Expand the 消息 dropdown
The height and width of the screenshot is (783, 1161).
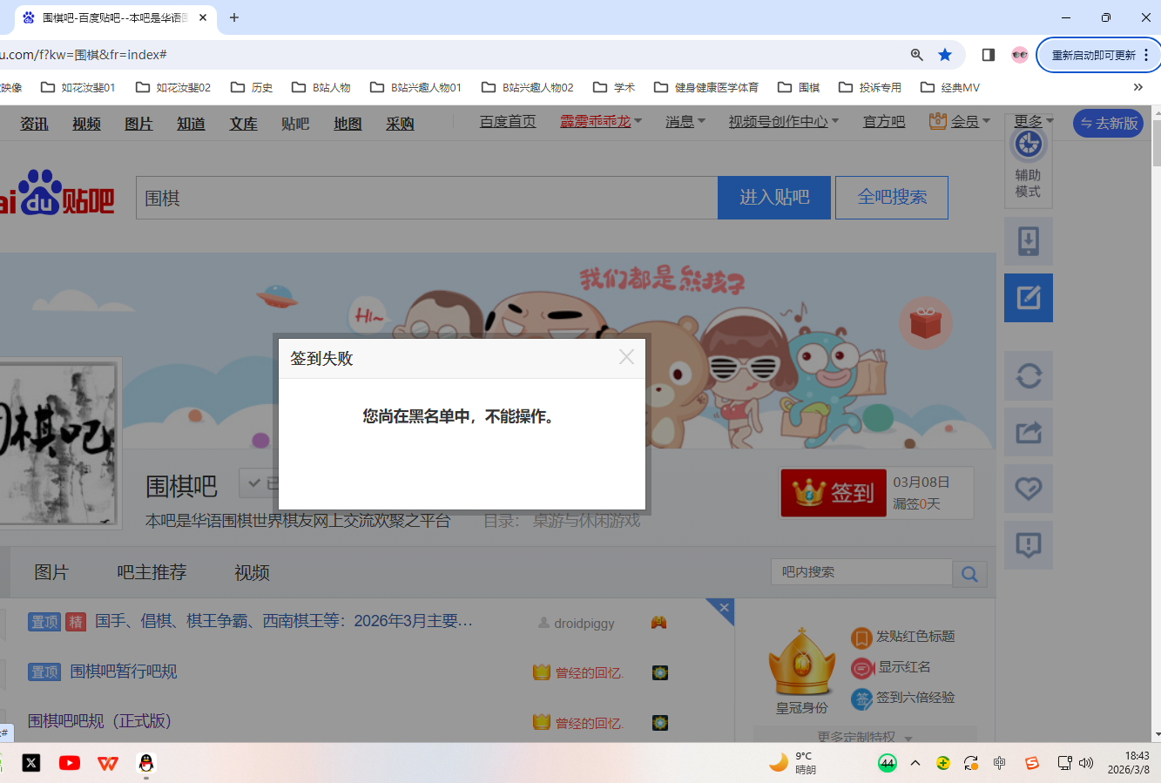pos(685,122)
